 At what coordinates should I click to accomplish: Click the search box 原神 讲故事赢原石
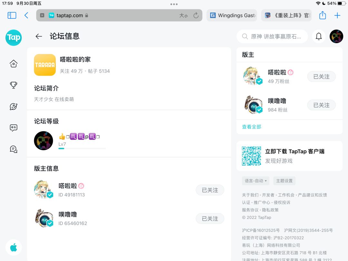(272, 36)
